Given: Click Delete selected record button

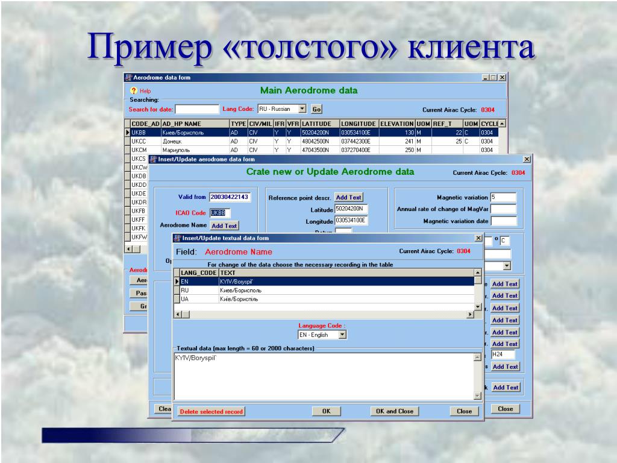Looking at the screenshot, I should (x=211, y=411).
